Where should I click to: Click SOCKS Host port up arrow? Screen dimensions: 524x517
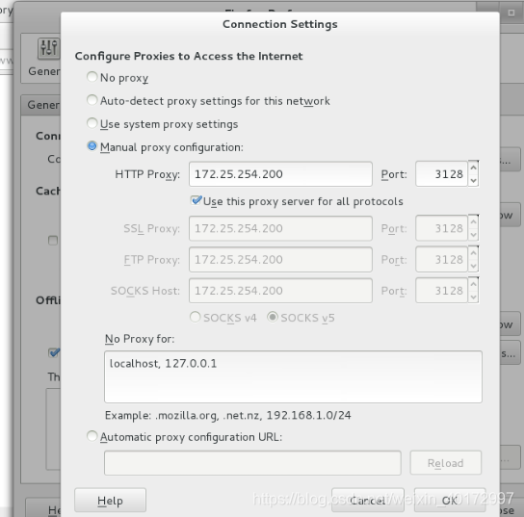coord(473,284)
